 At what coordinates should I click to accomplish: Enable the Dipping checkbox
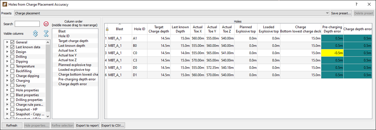click(x=12, y=62)
